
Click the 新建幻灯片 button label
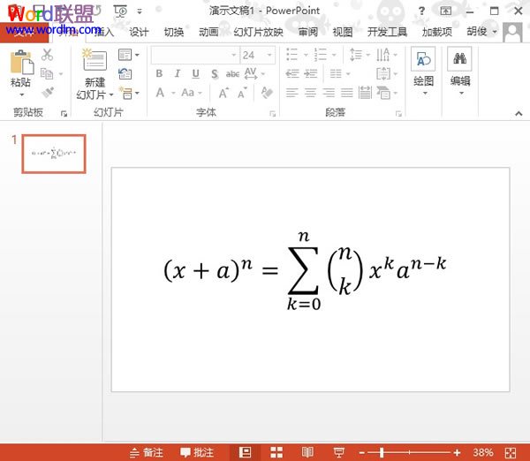tap(95, 88)
